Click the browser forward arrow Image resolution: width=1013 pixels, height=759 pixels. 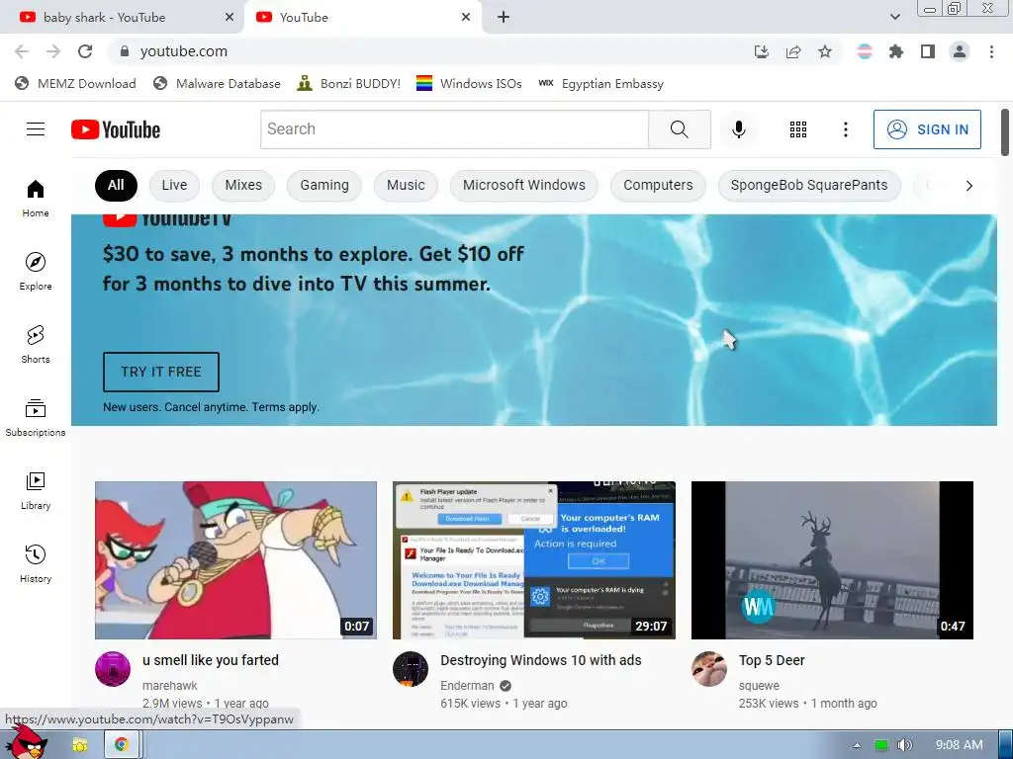[x=53, y=51]
